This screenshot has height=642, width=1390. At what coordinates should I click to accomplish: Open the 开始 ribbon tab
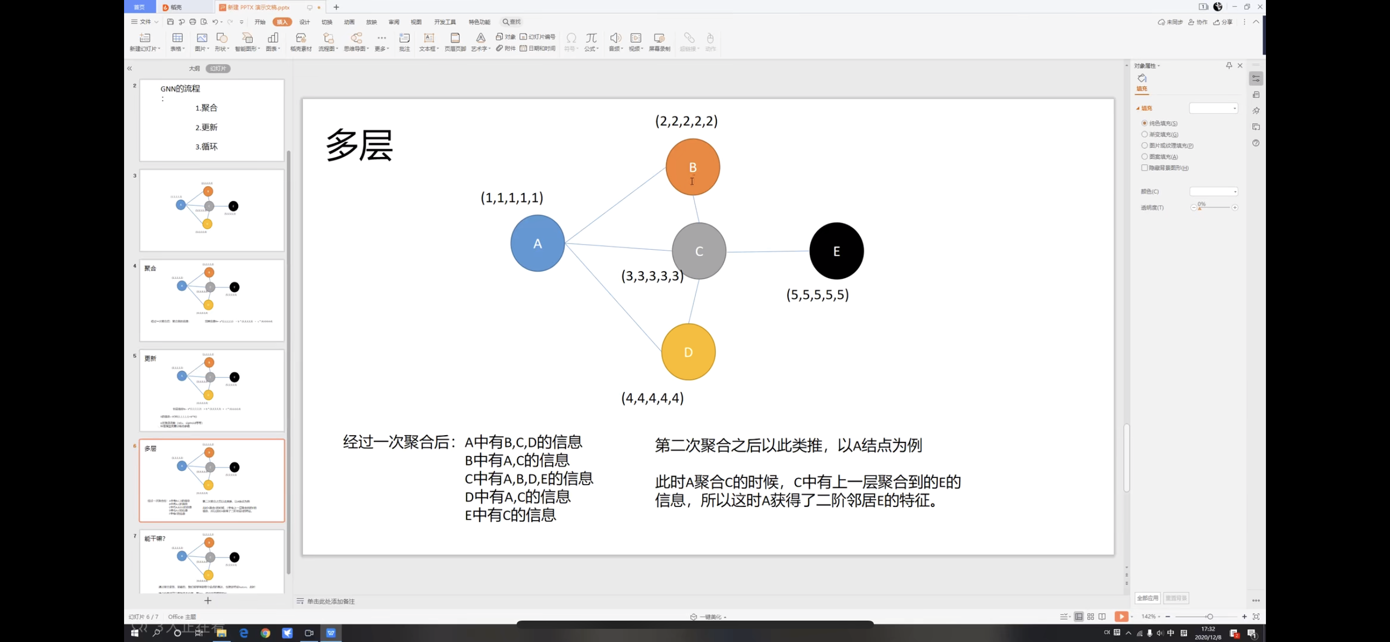click(260, 22)
